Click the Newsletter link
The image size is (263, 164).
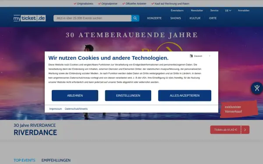[197, 10]
